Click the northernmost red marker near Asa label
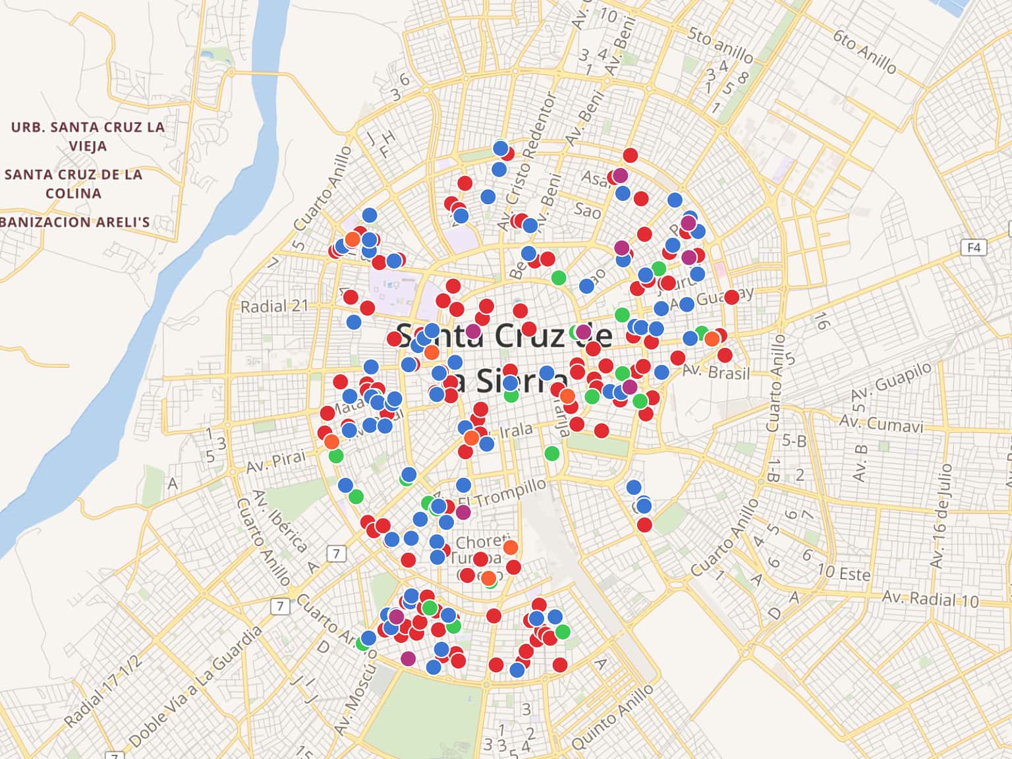 pos(630,155)
